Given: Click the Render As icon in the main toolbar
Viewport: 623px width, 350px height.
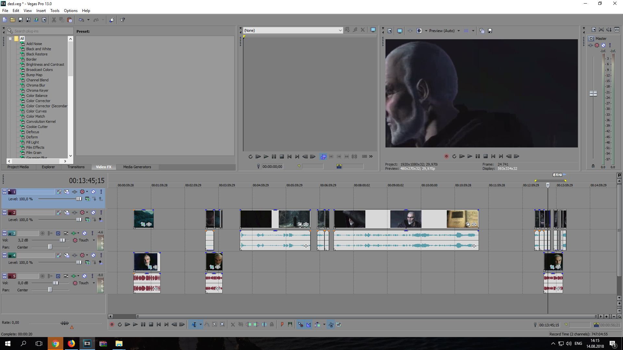Looking at the screenshot, I should point(36,20).
